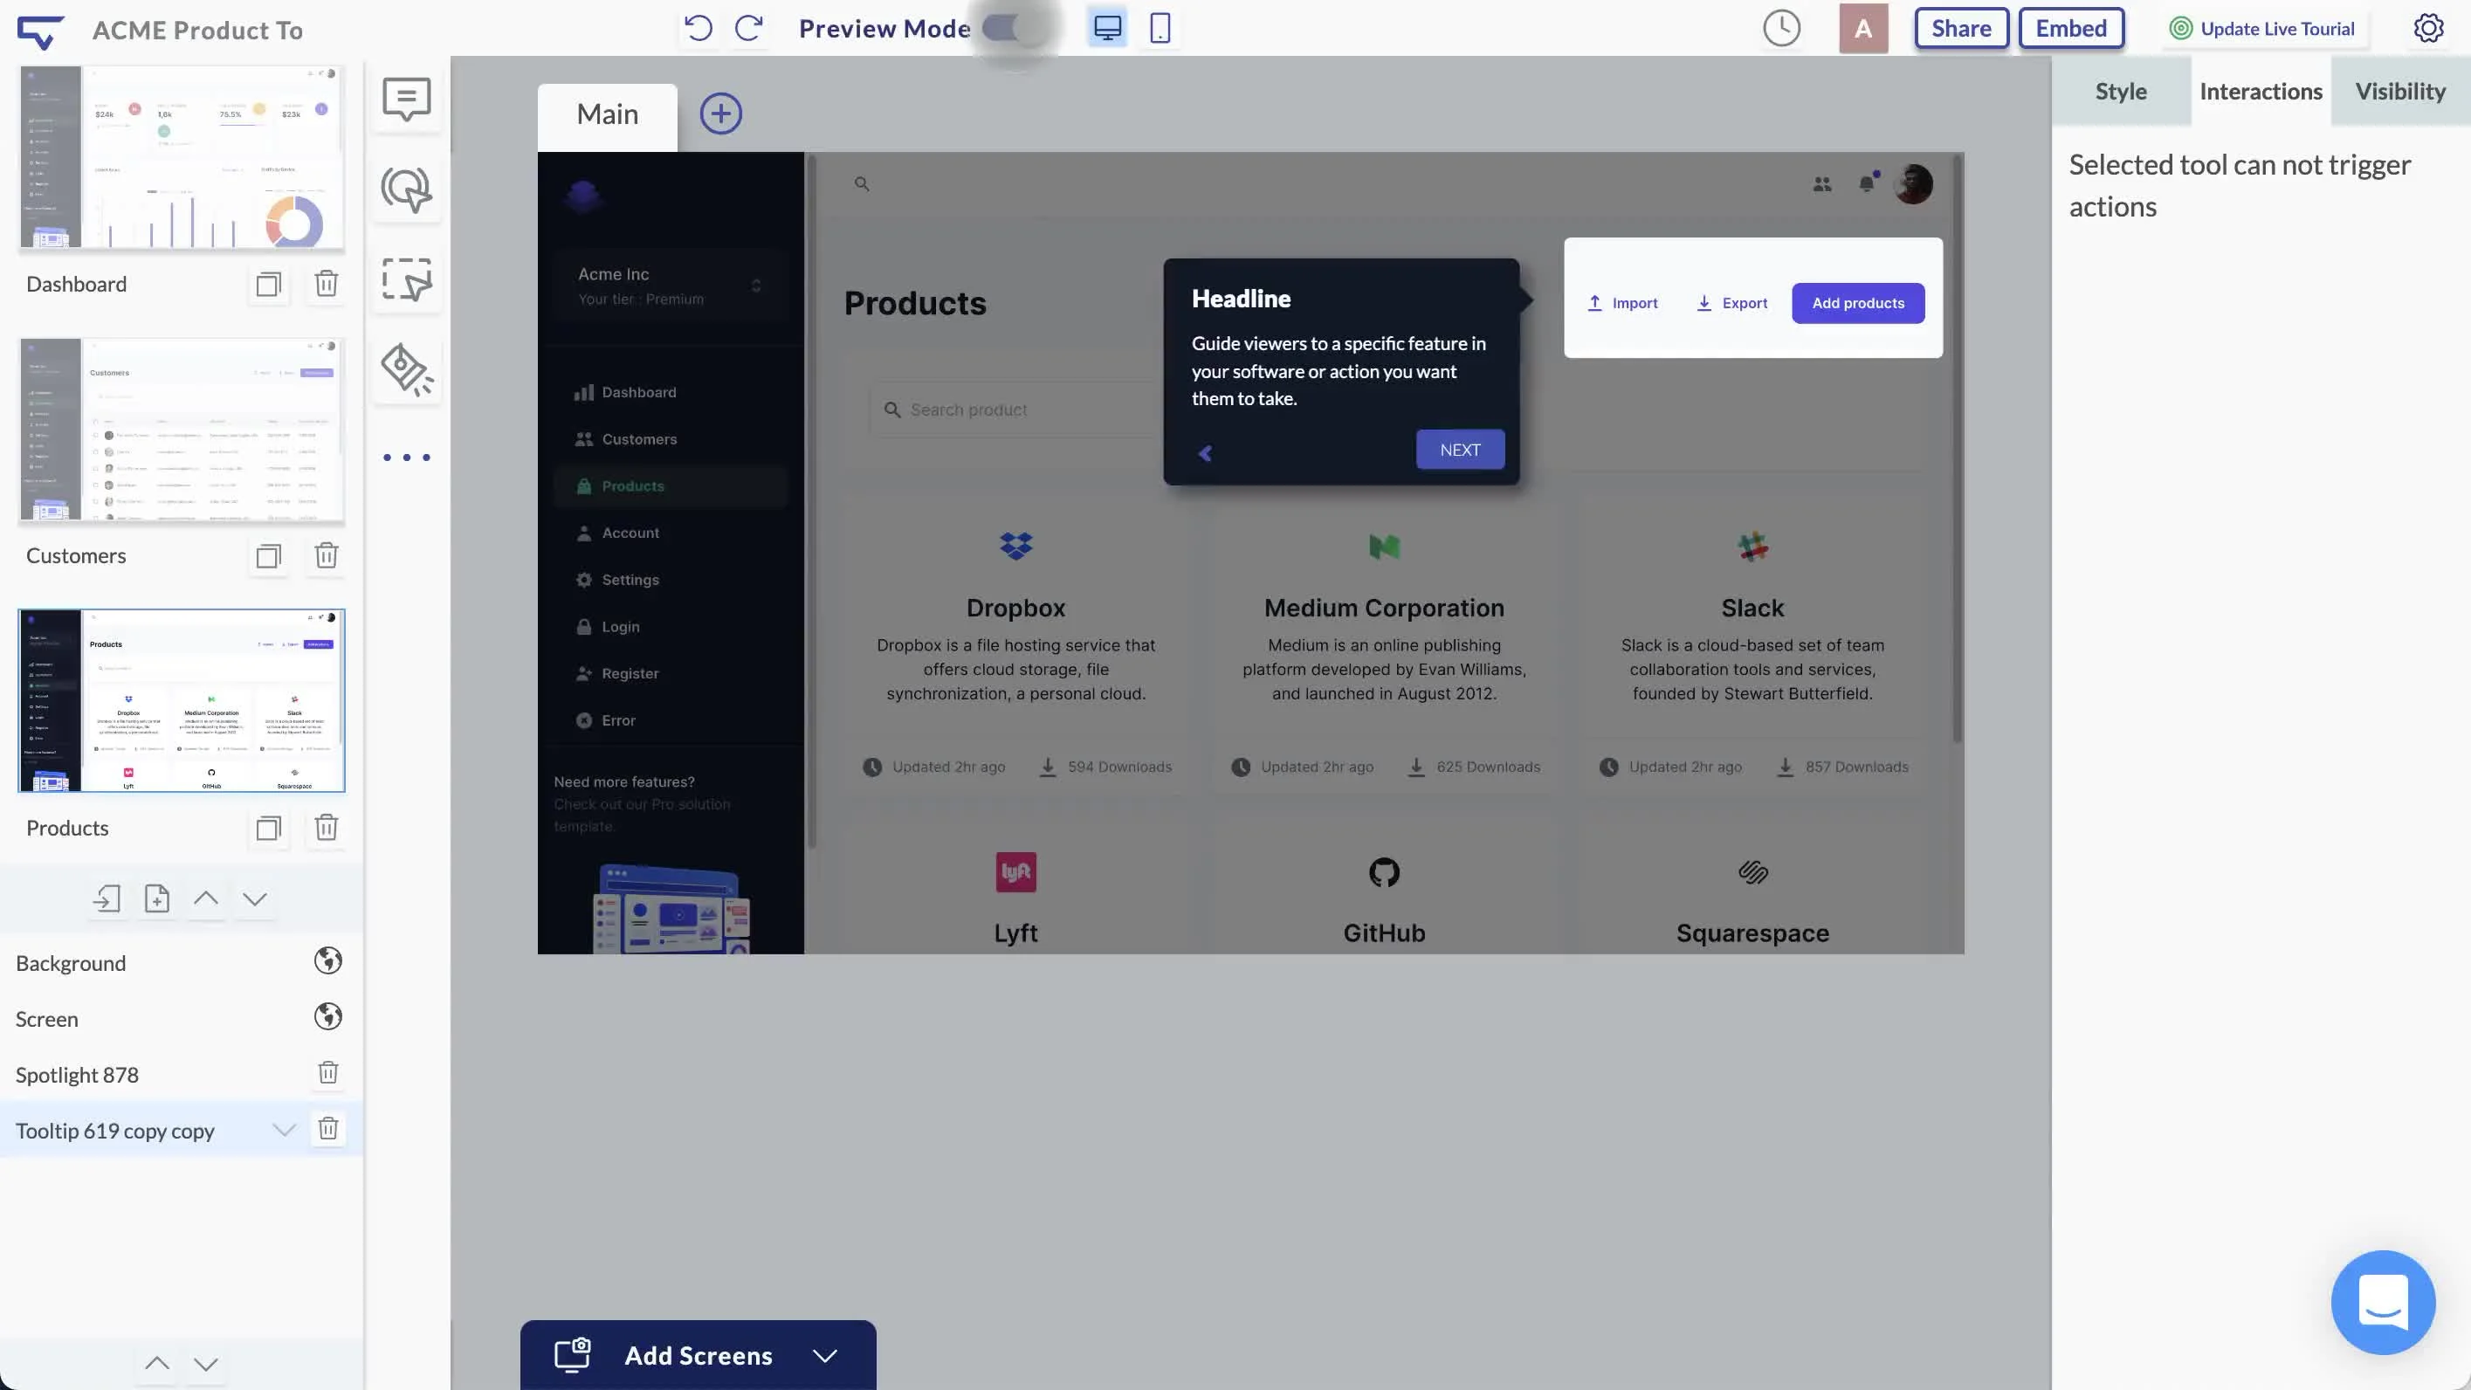The height and width of the screenshot is (1390, 2471).
Task: Move layer down
Action: pos(254,898)
